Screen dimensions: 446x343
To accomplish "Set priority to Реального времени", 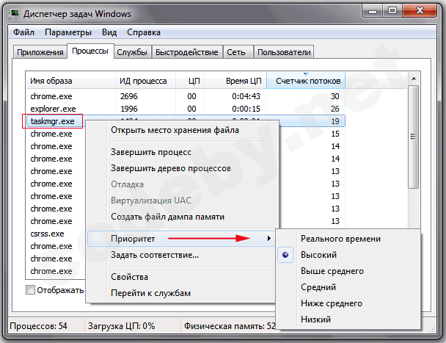I will [x=348, y=239].
